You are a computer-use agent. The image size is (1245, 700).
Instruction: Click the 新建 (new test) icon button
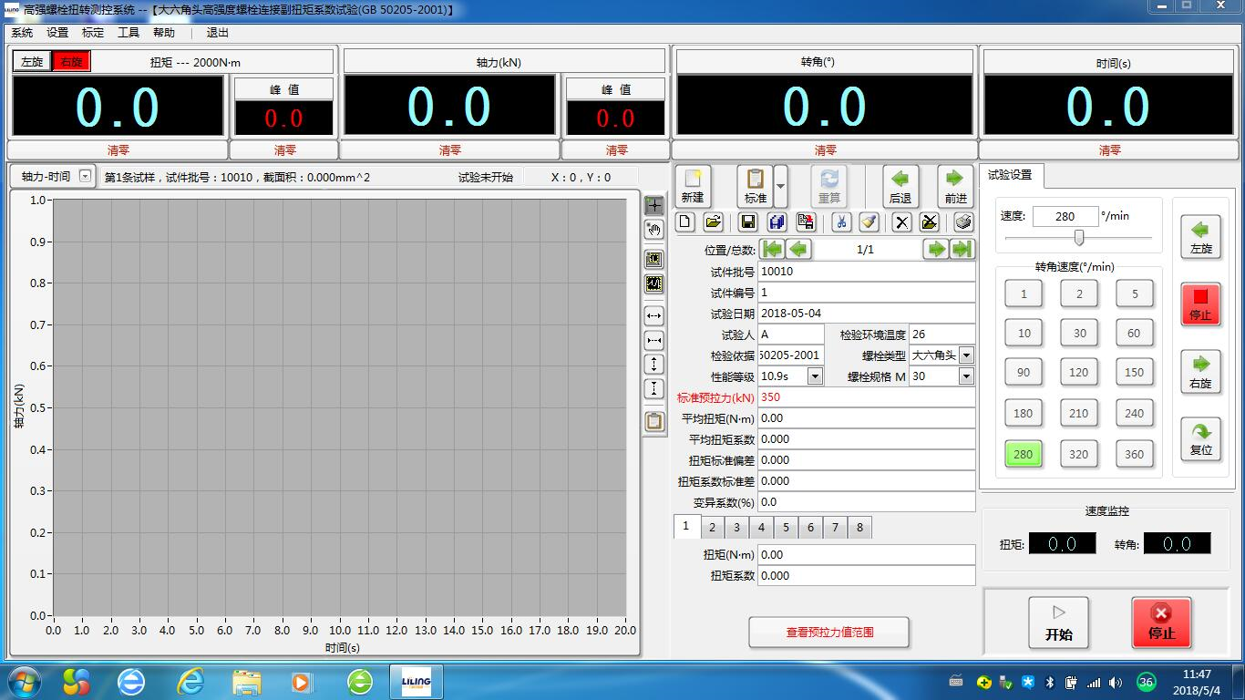click(693, 186)
